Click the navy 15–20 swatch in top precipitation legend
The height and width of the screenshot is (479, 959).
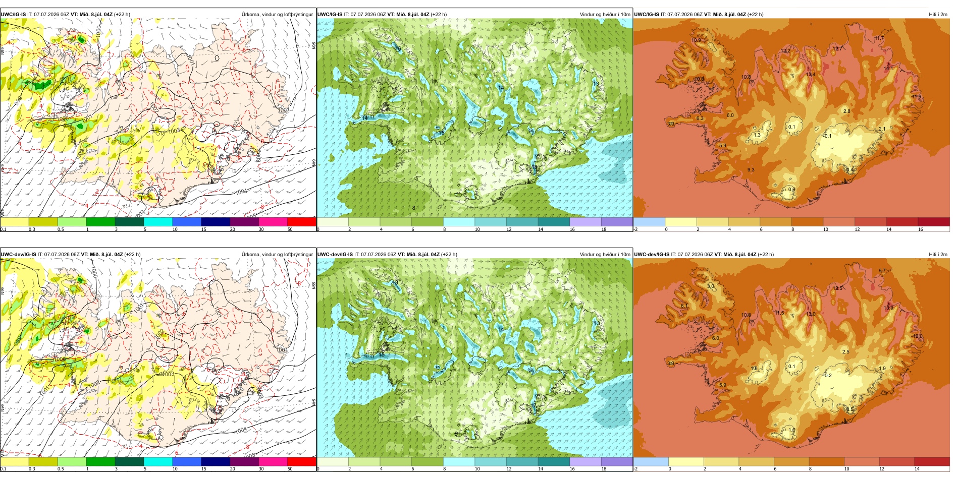pyautogui.click(x=216, y=222)
